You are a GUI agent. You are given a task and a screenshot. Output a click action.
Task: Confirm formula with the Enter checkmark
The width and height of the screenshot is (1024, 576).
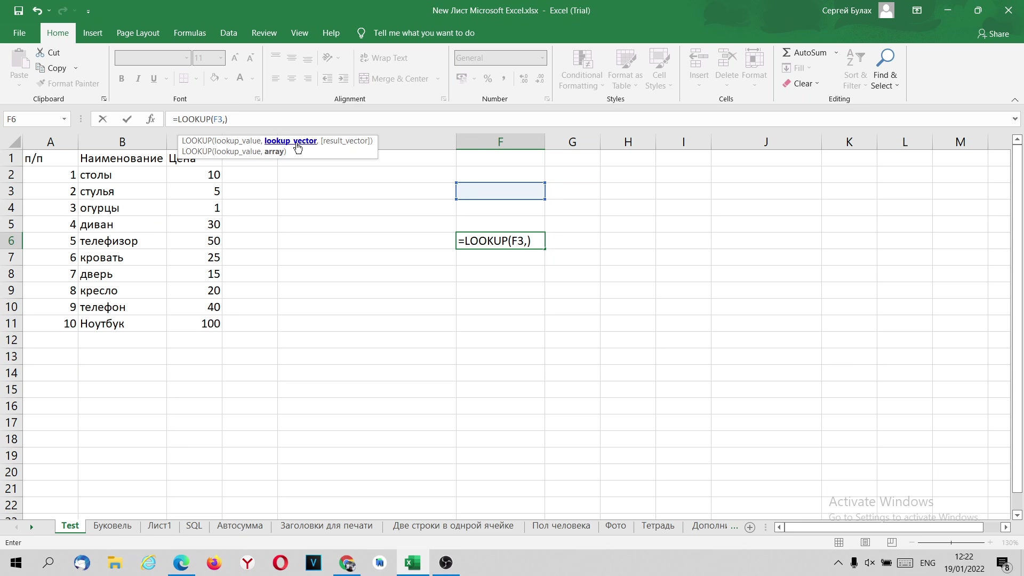(x=127, y=119)
